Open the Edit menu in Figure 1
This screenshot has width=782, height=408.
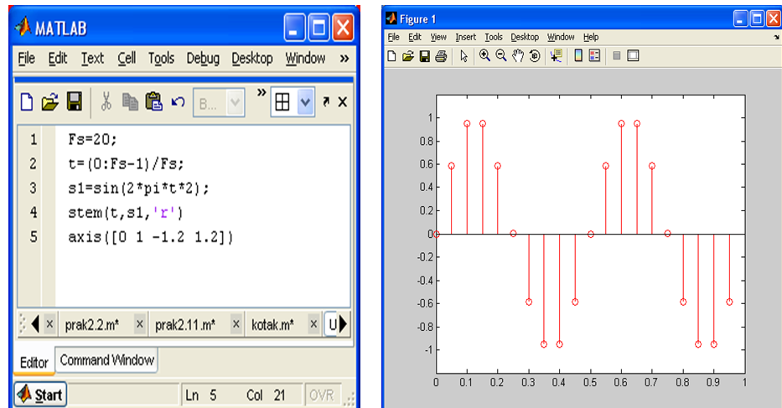click(x=414, y=37)
